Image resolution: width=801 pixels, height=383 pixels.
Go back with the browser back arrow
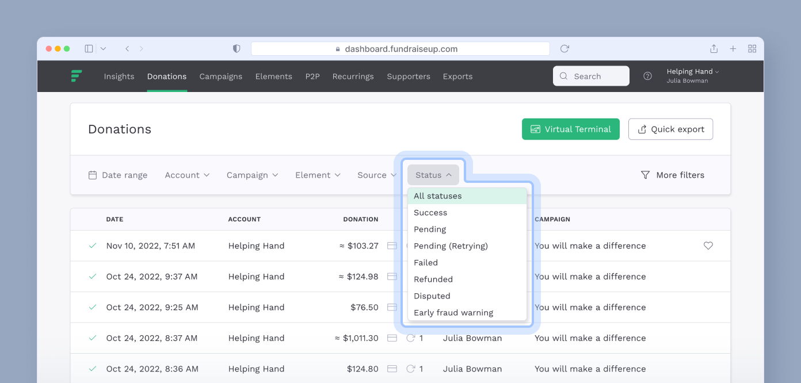(x=127, y=49)
